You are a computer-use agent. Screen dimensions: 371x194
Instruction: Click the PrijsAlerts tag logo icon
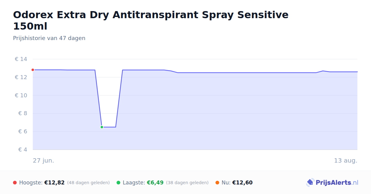pos(310,183)
